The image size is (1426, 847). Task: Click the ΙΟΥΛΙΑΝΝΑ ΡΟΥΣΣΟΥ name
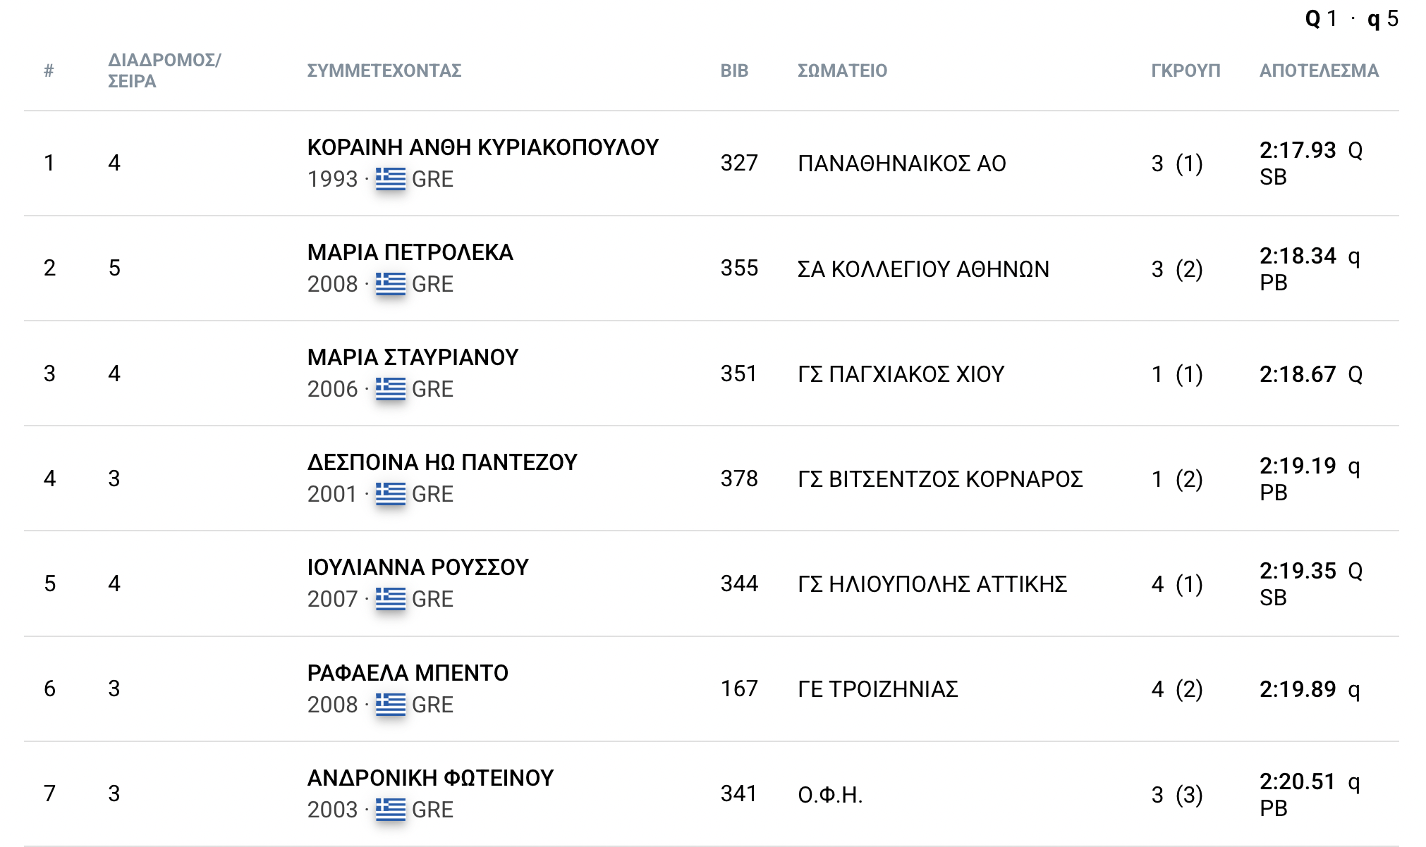(x=418, y=567)
